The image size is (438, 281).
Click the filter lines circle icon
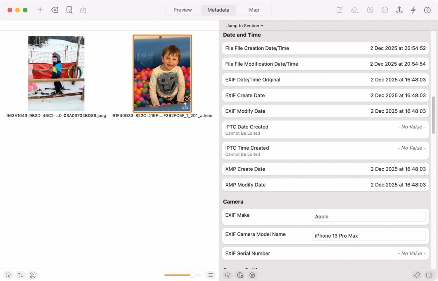(x=252, y=275)
